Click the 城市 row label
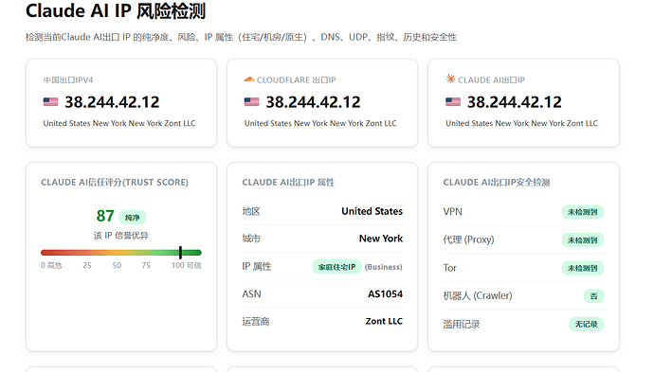The width and height of the screenshot is (654, 372). (x=251, y=239)
